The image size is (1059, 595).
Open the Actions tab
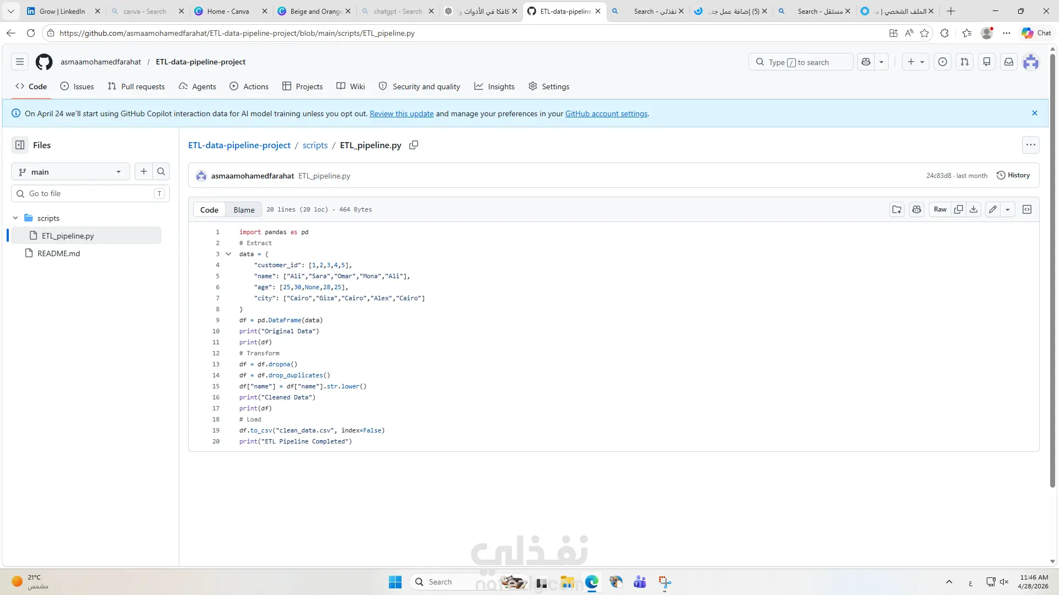(x=249, y=86)
